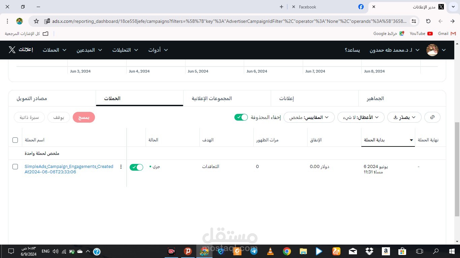460x258 pixels.
Task: Click the blue help icon in tray
Action: click(x=97, y=251)
